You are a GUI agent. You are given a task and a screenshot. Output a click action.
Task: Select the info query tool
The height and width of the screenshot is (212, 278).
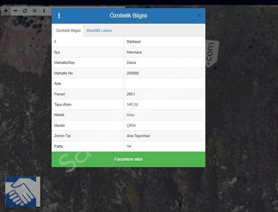coord(44,11)
